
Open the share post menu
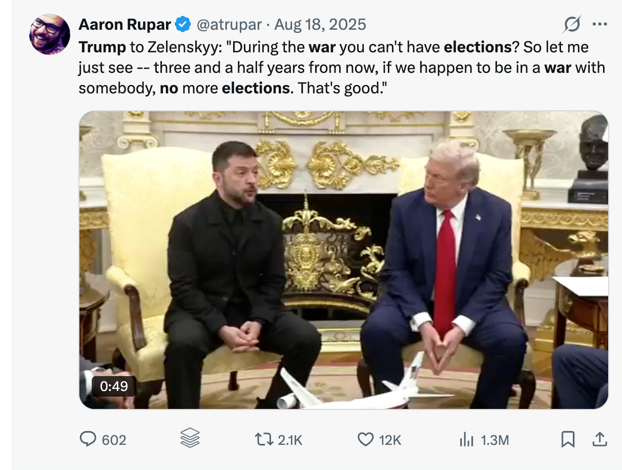(x=599, y=439)
